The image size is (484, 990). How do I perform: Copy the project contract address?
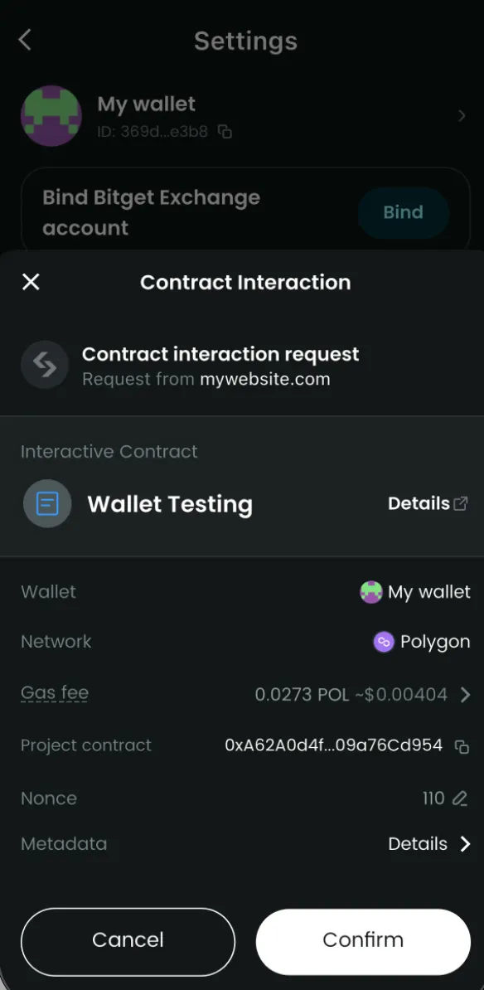pos(462,745)
